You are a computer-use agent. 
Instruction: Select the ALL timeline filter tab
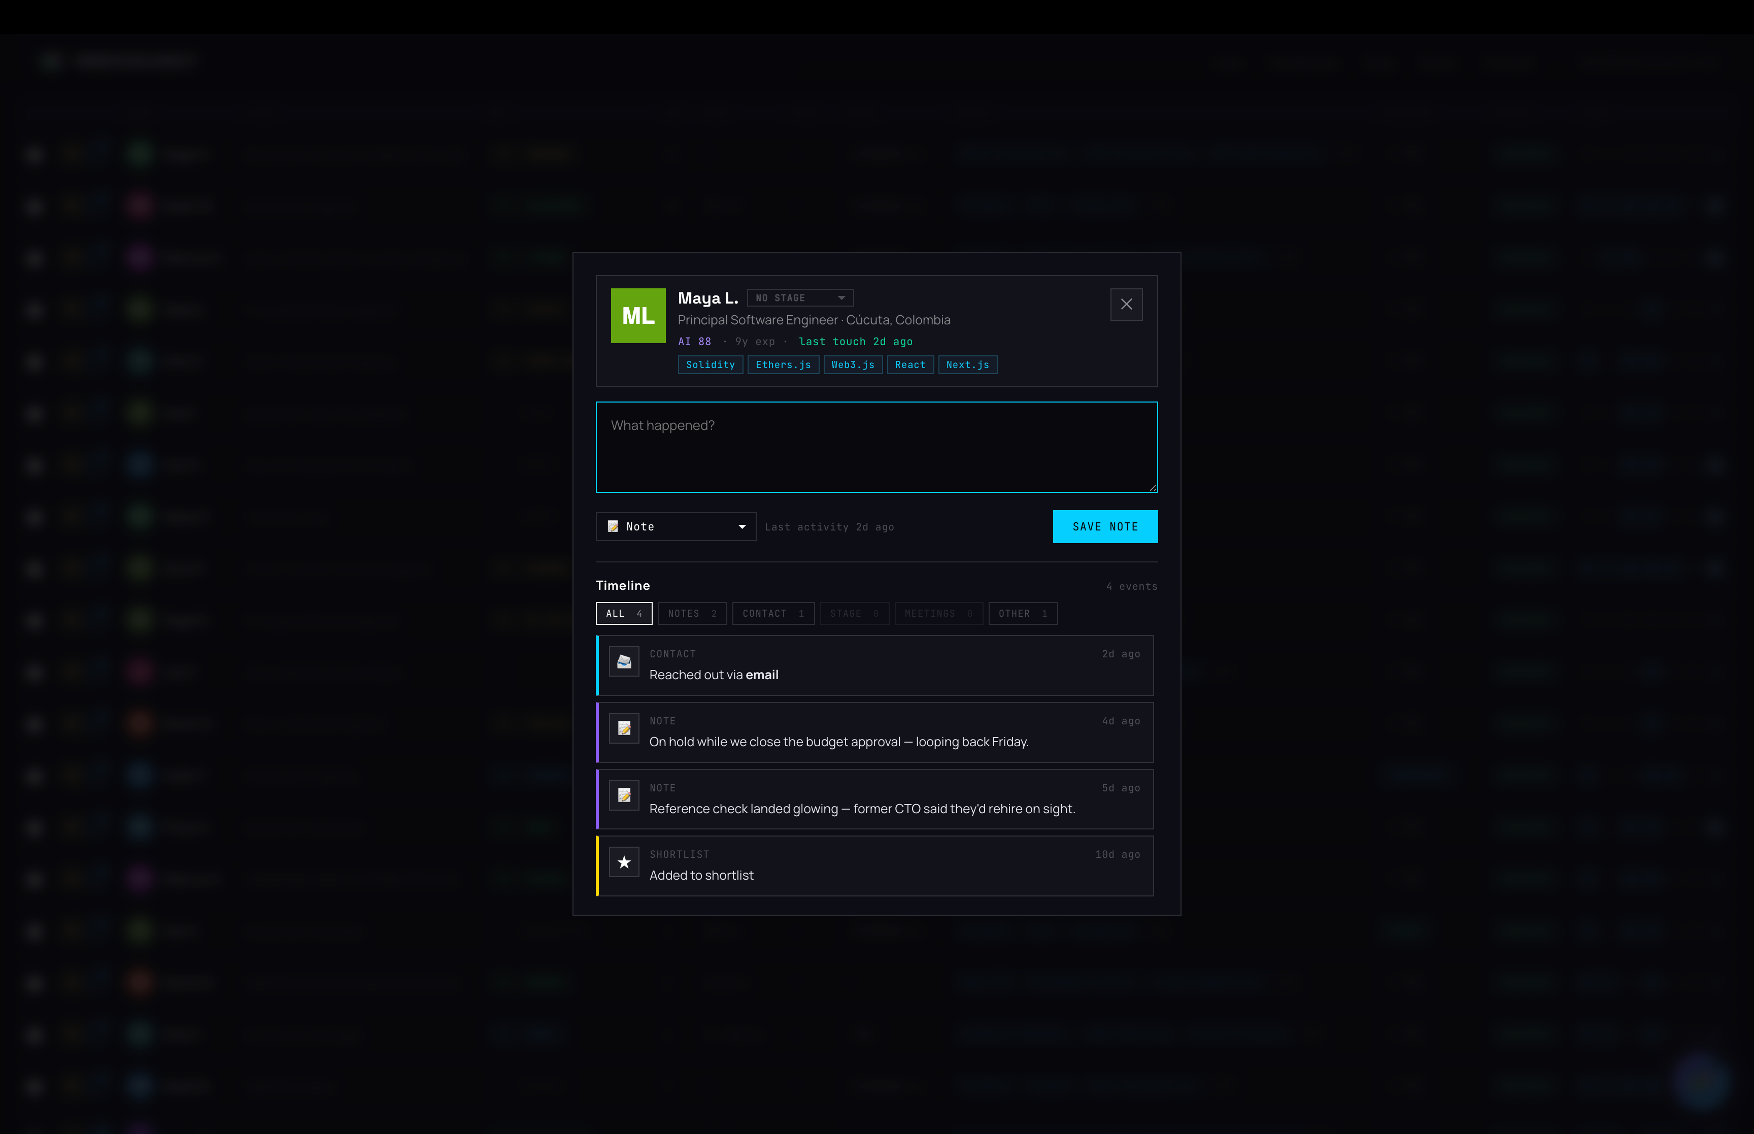pos(624,613)
